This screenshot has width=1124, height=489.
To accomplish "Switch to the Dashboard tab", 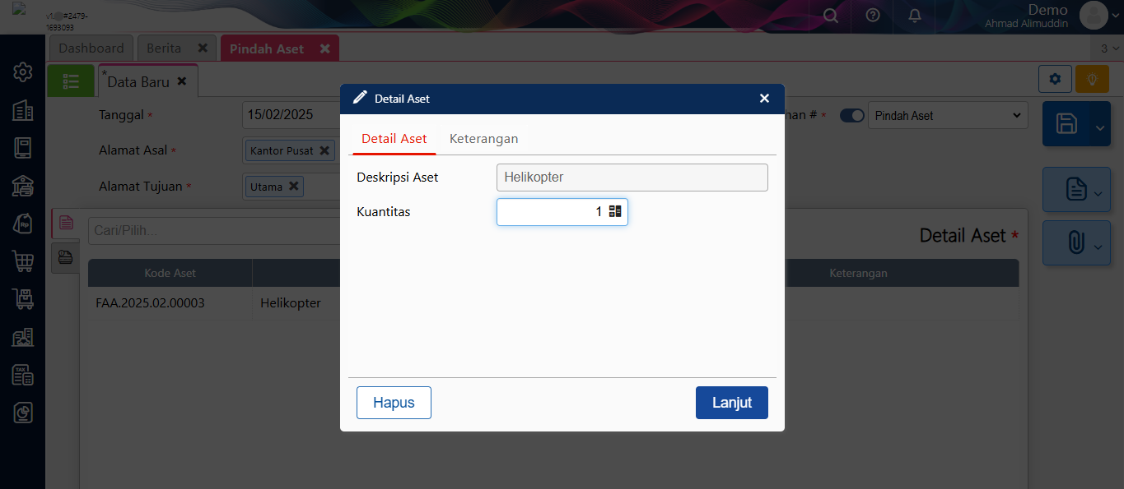I will pyautogui.click(x=91, y=48).
